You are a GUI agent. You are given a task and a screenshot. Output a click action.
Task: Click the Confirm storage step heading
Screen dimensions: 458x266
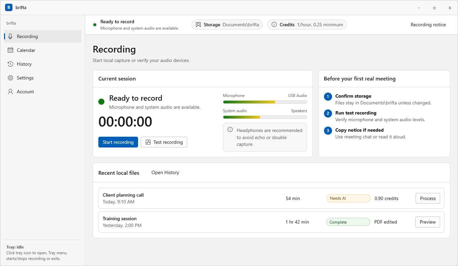click(x=353, y=96)
